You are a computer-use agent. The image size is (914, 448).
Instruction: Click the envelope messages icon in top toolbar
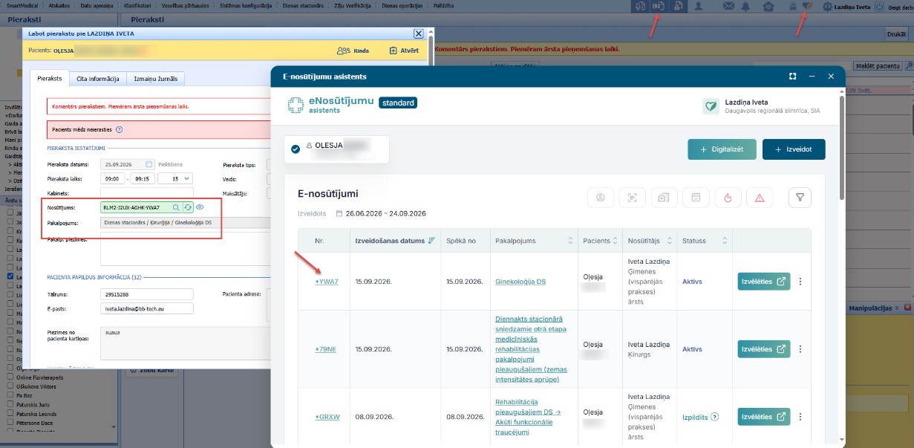[728, 6]
